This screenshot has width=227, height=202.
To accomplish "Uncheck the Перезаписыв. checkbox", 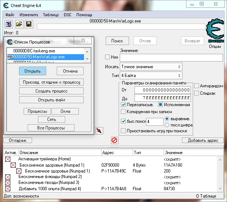I will [x=123, y=105].
